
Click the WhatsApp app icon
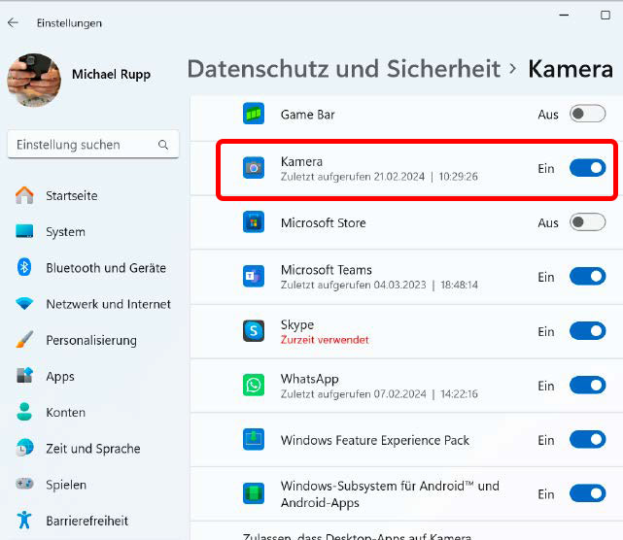coord(254,386)
